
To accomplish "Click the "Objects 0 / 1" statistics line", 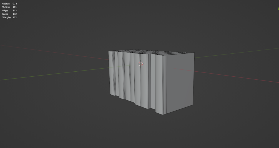I will click(10, 4).
